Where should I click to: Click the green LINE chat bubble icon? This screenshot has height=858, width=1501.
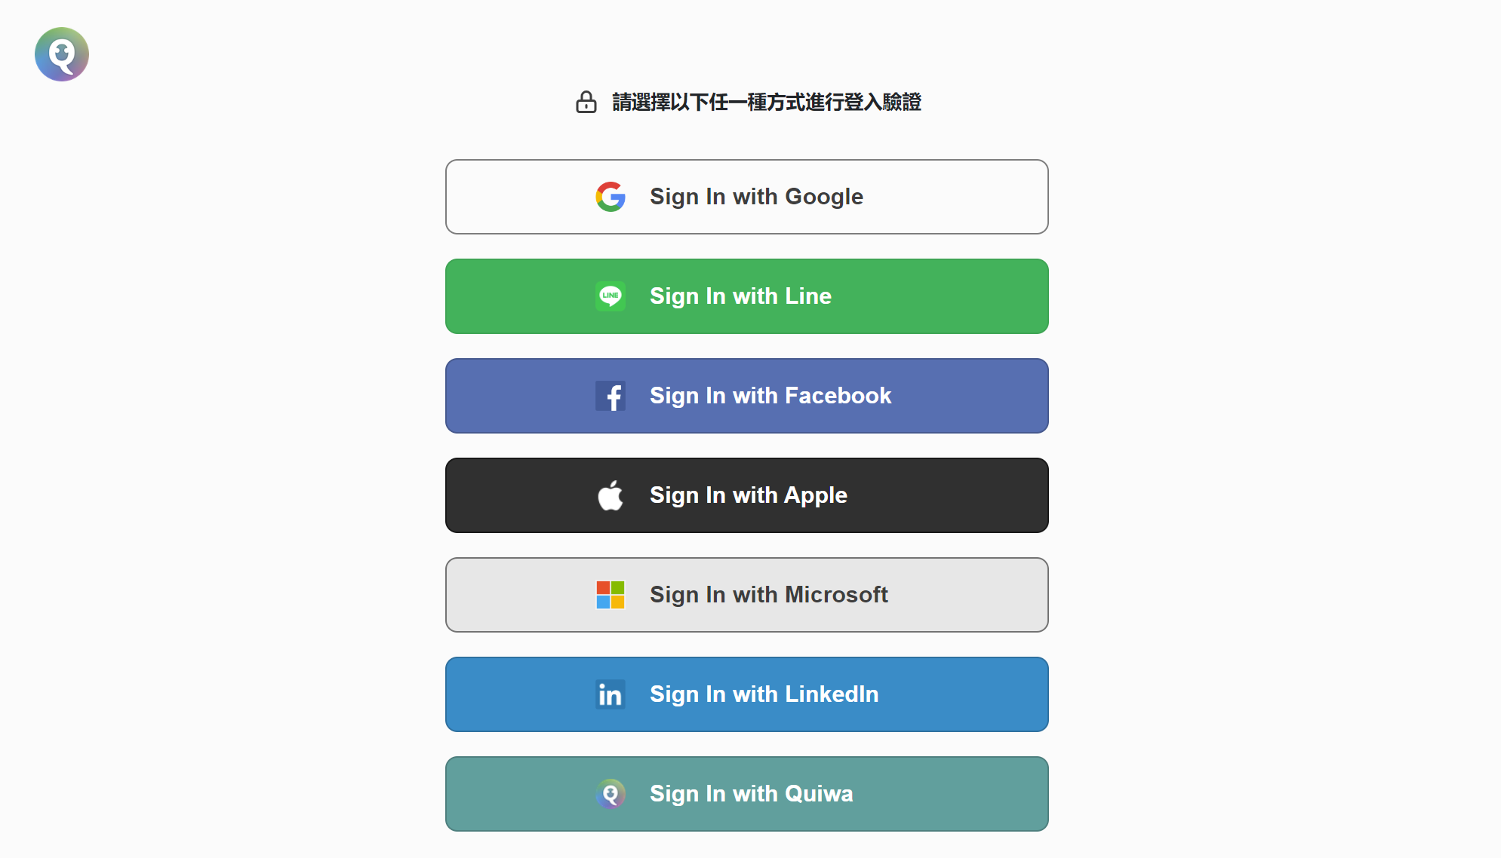coord(611,296)
